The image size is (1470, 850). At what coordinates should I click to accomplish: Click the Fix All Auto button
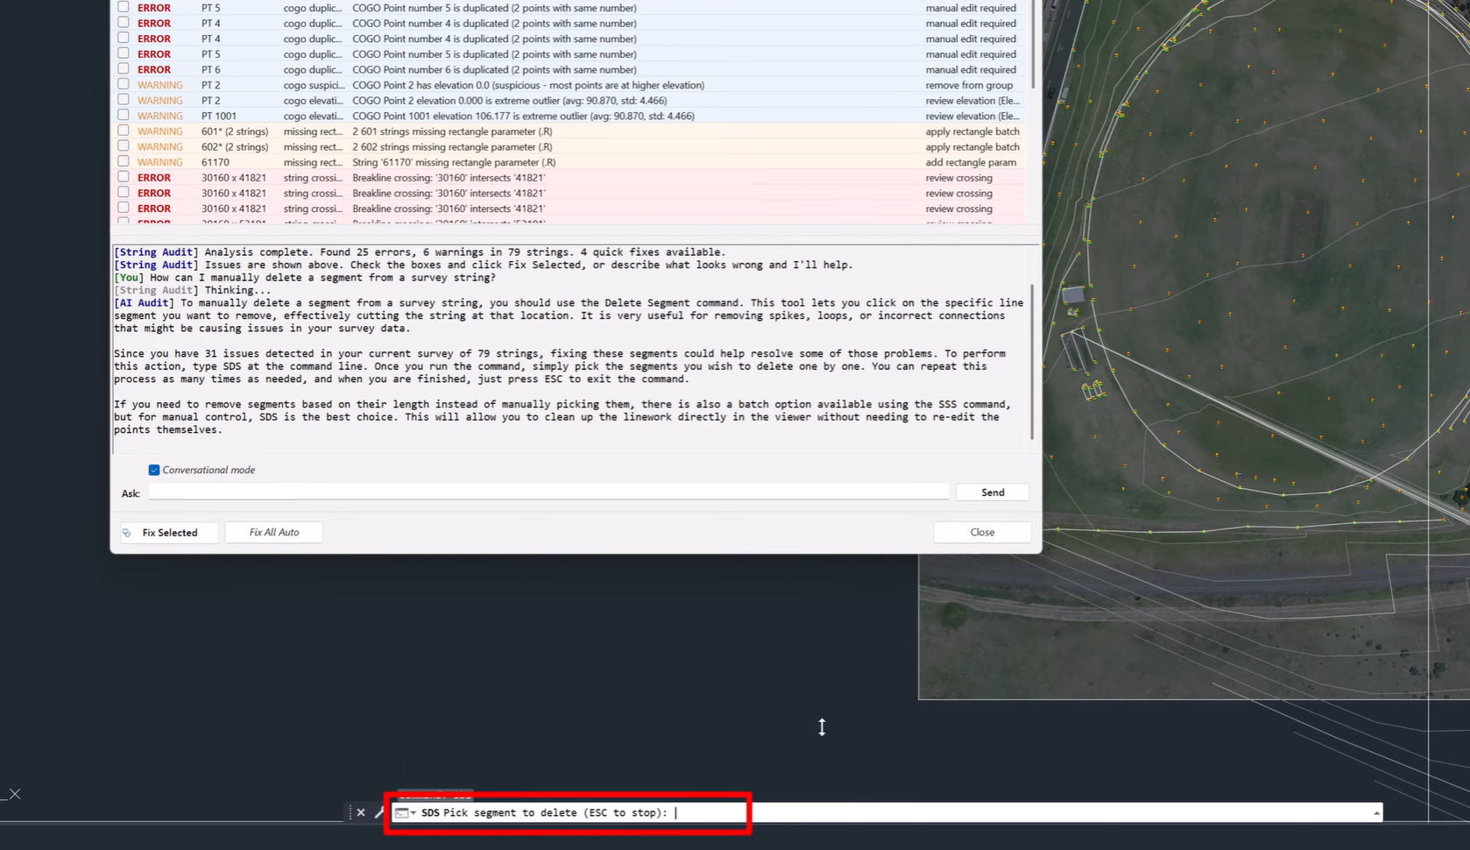(274, 532)
